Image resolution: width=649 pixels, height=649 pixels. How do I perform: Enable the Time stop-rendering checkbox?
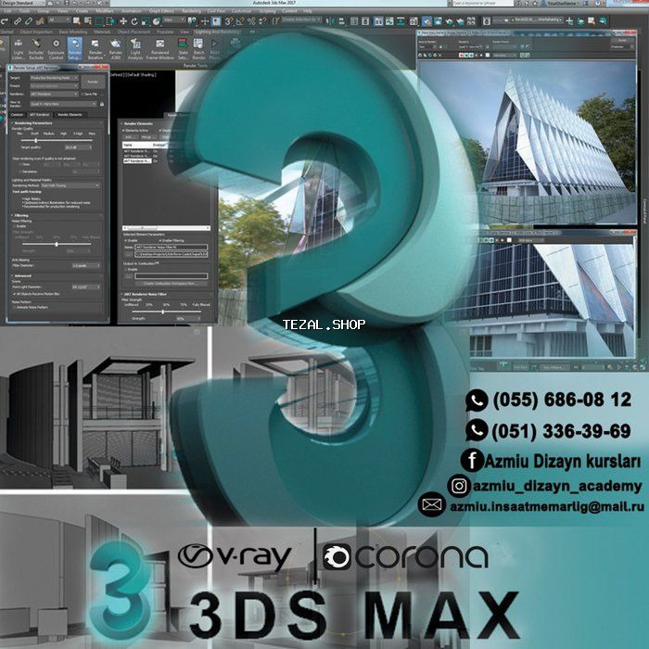pos(20,164)
